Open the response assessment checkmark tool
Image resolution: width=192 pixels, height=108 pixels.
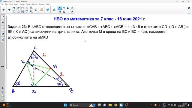click(42, 10)
